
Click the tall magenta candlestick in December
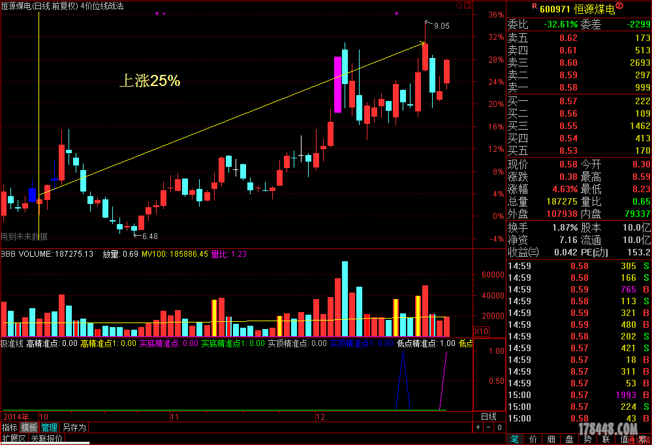tap(338, 85)
